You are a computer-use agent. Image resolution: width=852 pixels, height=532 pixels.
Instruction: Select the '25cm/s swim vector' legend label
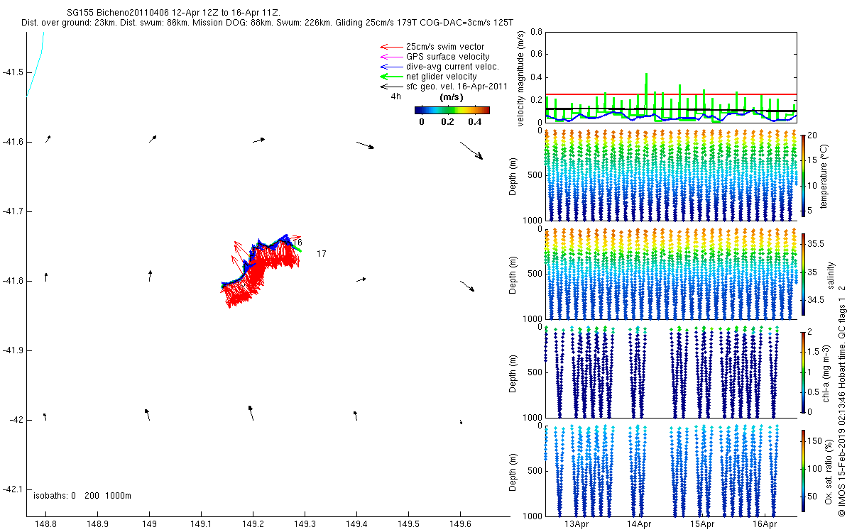point(445,47)
